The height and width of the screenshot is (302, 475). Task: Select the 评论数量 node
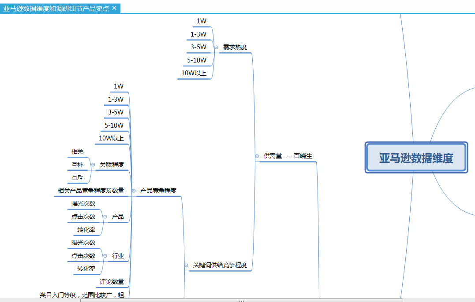coord(112,282)
